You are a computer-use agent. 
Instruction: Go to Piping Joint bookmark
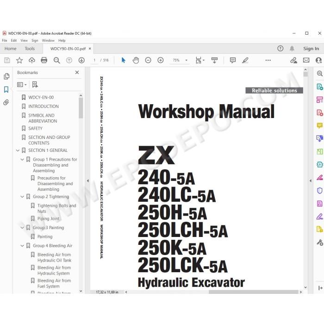[48, 218]
